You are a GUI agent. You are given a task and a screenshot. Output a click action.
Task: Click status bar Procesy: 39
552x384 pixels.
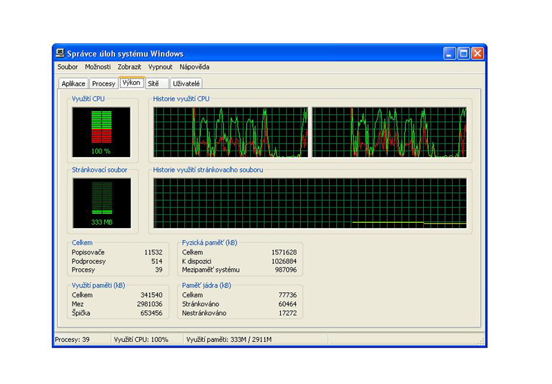coord(72,340)
